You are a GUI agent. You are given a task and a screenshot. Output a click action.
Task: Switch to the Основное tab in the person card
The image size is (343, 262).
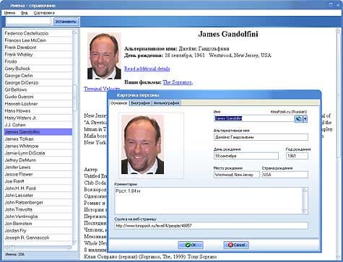118,103
